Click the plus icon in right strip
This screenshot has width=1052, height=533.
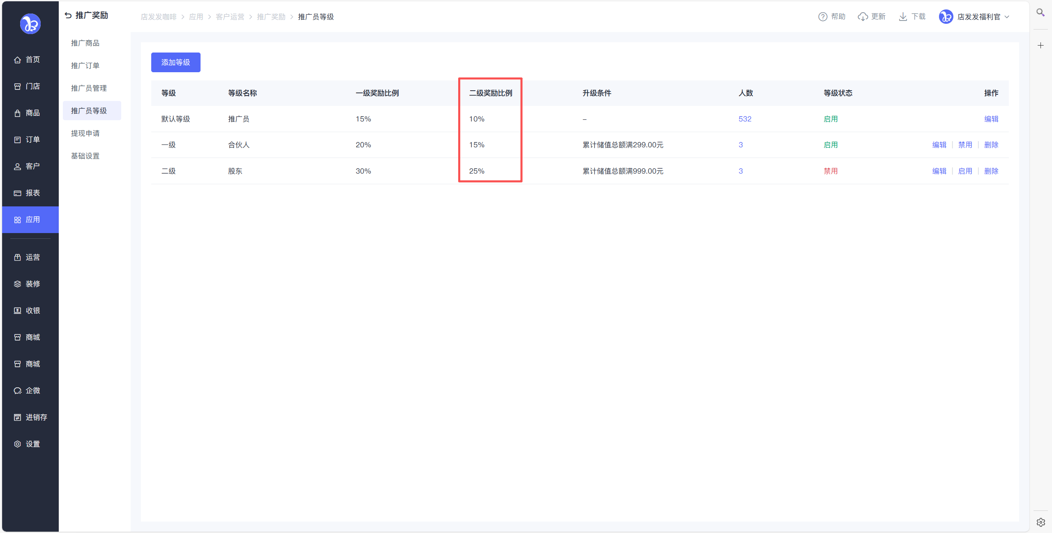pyautogui.click(x=1040, y=46)
